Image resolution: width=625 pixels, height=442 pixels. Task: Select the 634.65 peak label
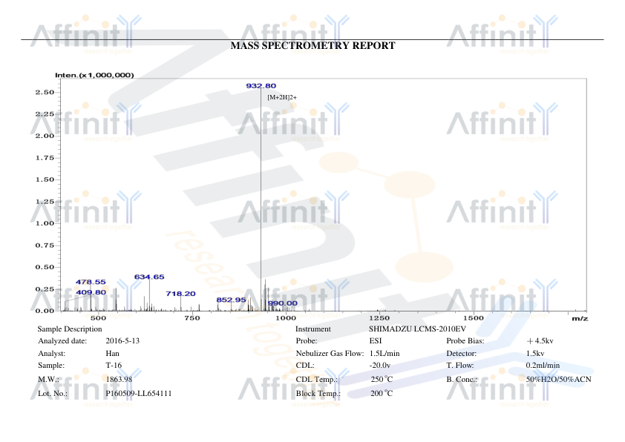coord(149,277)
